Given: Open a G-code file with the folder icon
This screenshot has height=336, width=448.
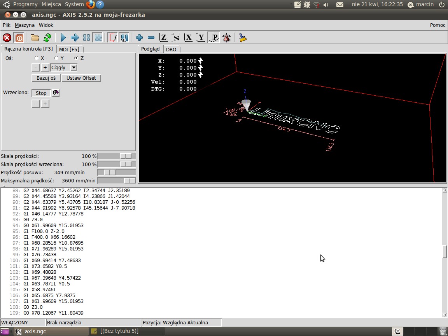Looking at the screenshot, I should (x=35, y=38).
